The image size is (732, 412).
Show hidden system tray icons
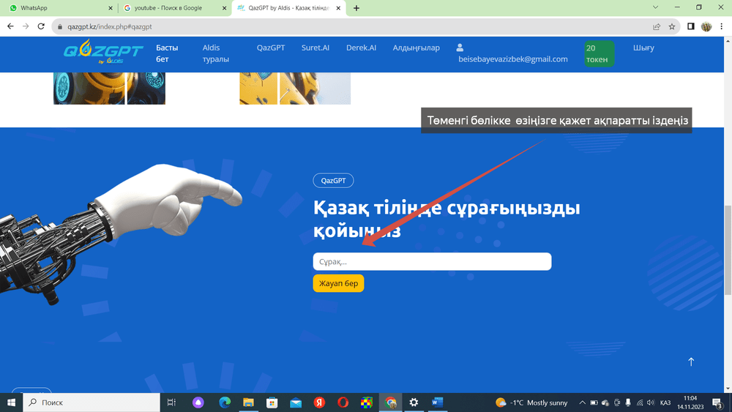tap(583, 402)
